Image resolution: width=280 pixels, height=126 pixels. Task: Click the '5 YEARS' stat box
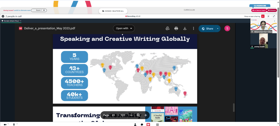point(74,57)
